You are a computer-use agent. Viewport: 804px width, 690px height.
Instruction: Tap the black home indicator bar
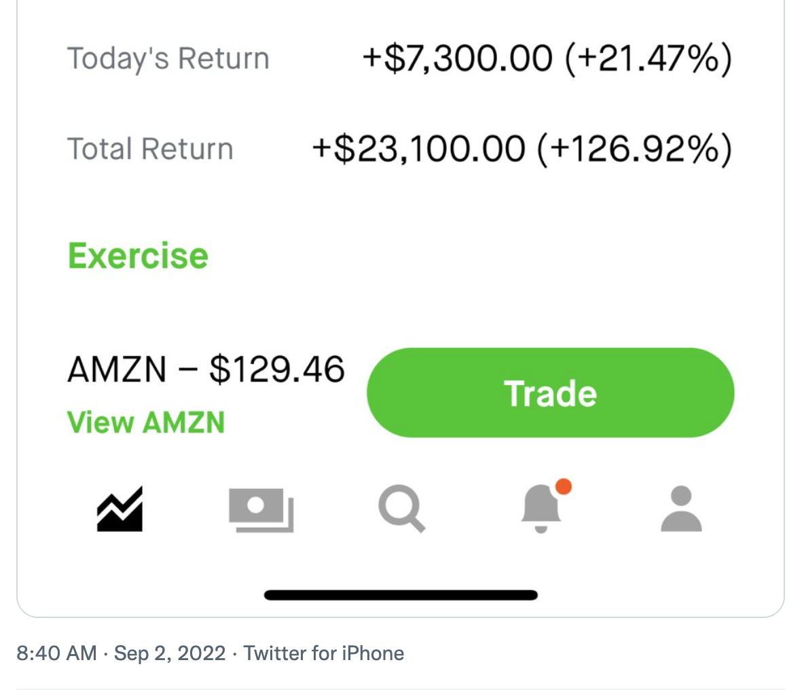pos(401,596)
